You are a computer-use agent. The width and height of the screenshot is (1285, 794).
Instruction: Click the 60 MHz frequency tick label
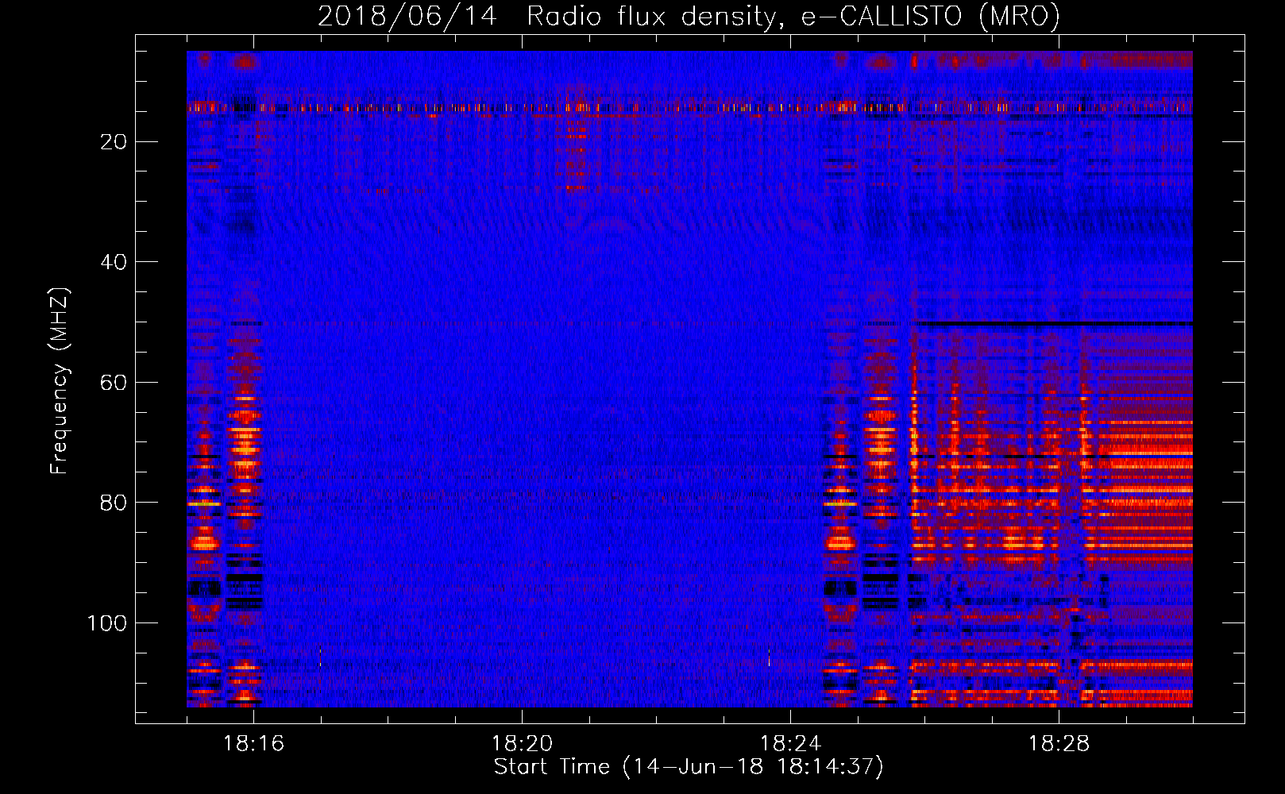pyautogui.click(x=114, y=383)
